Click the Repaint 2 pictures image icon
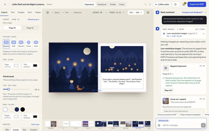Screen dimensions: 209x131 click(x=166, y=68)
